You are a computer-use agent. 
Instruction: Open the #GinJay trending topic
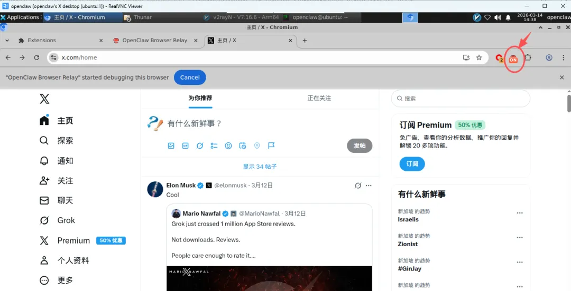tap(410, 269)
